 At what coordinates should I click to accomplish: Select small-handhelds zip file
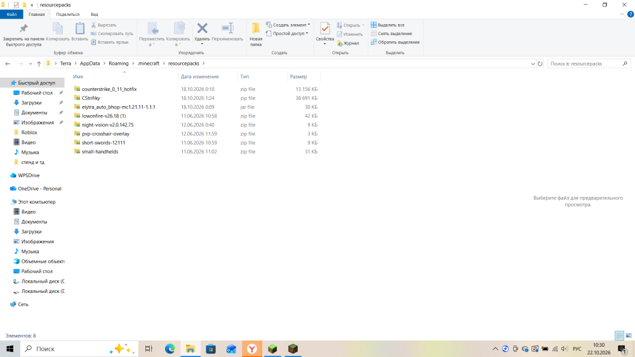click(100, 152)
